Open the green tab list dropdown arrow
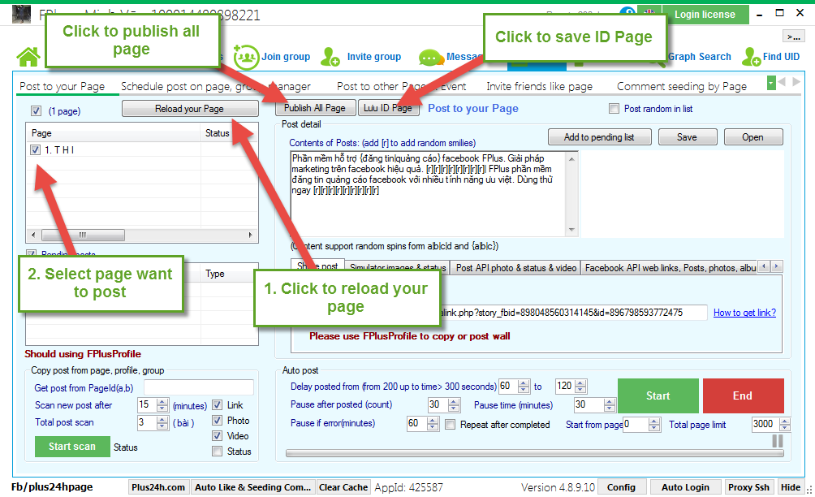The image size is (815, 497). coord(771,83)
